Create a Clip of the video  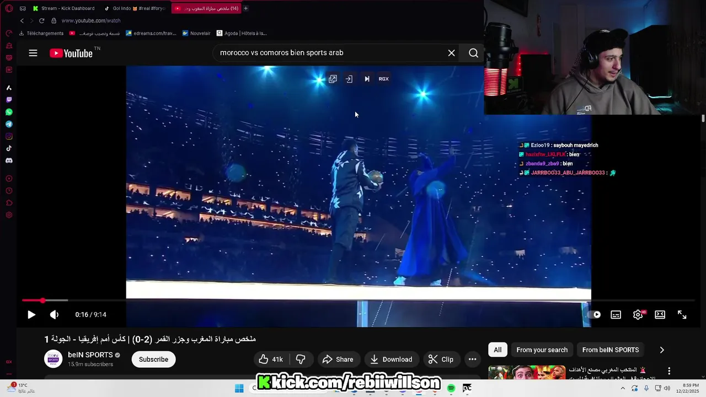click(x=441, y=359)
